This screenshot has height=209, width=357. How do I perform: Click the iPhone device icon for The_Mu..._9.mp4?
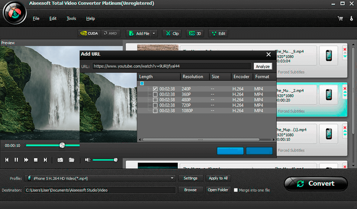pyautogui.click(x=329, y=55)
